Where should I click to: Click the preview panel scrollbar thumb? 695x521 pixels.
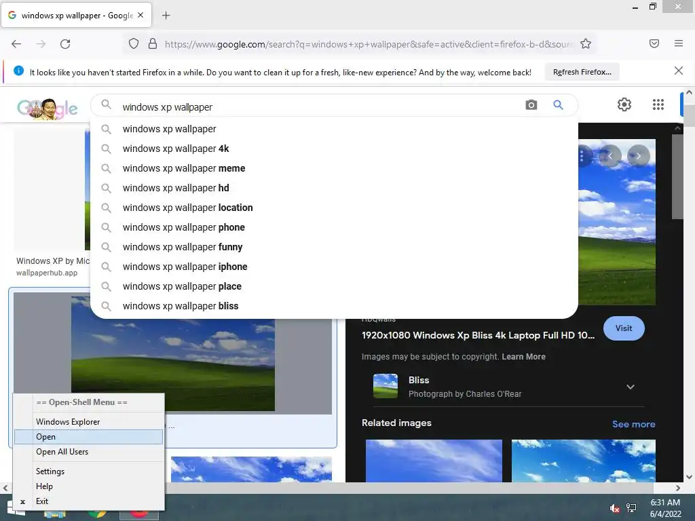(x=677, y=176)
